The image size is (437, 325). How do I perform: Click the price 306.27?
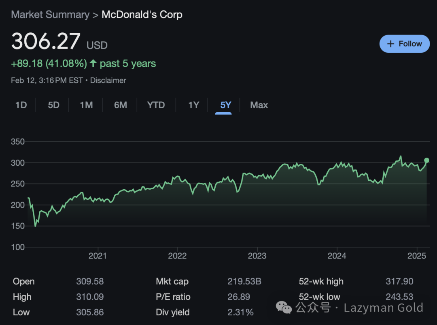[46, 41]
